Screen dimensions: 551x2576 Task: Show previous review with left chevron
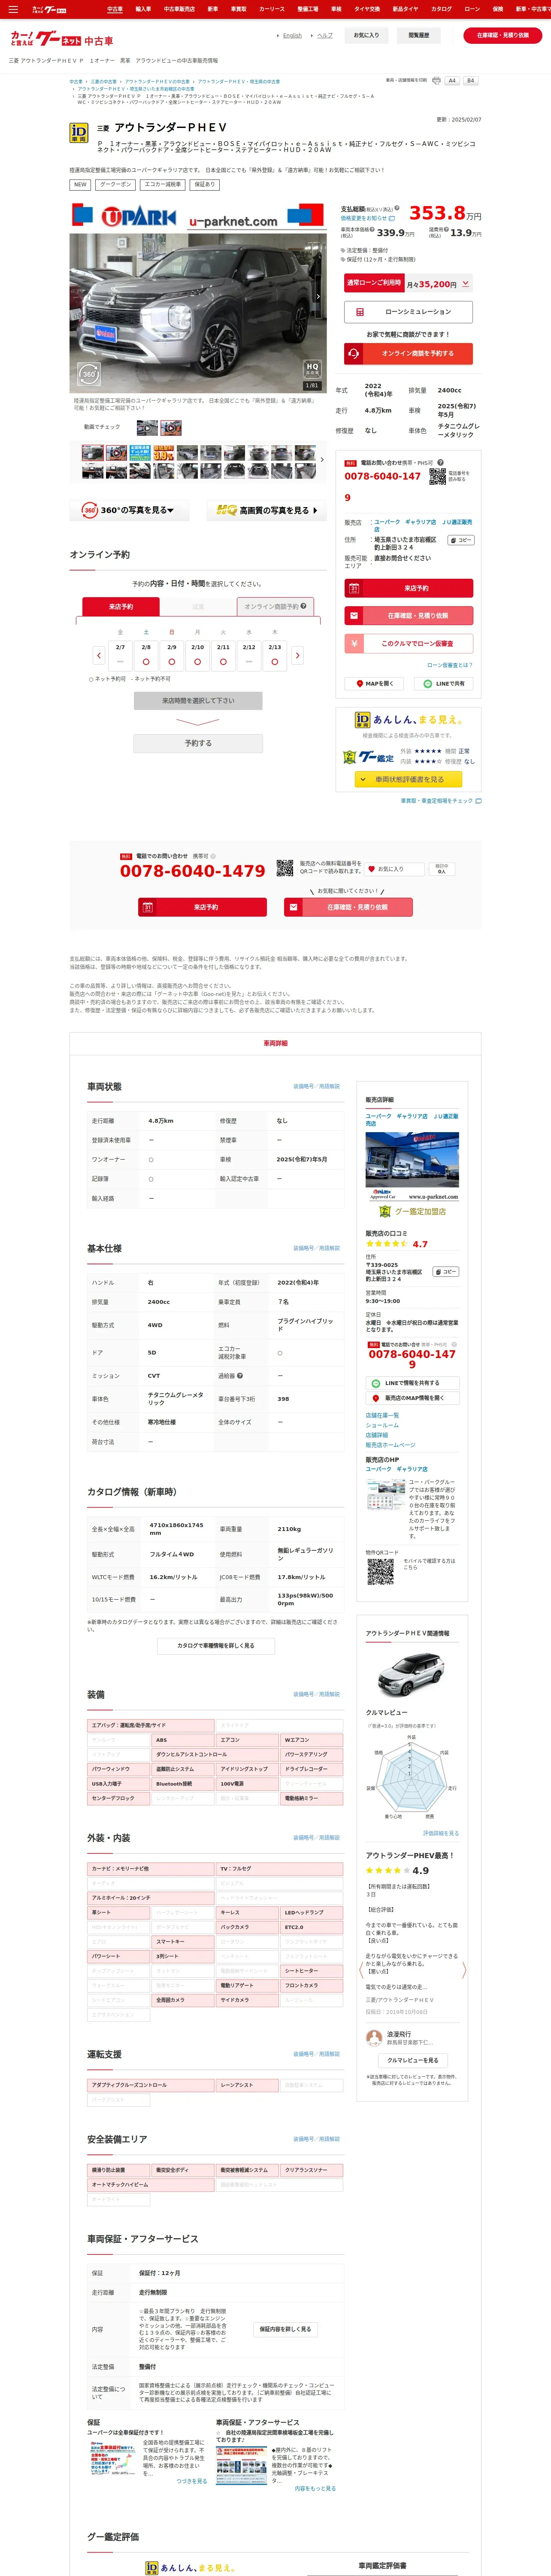coord(360,1970)
